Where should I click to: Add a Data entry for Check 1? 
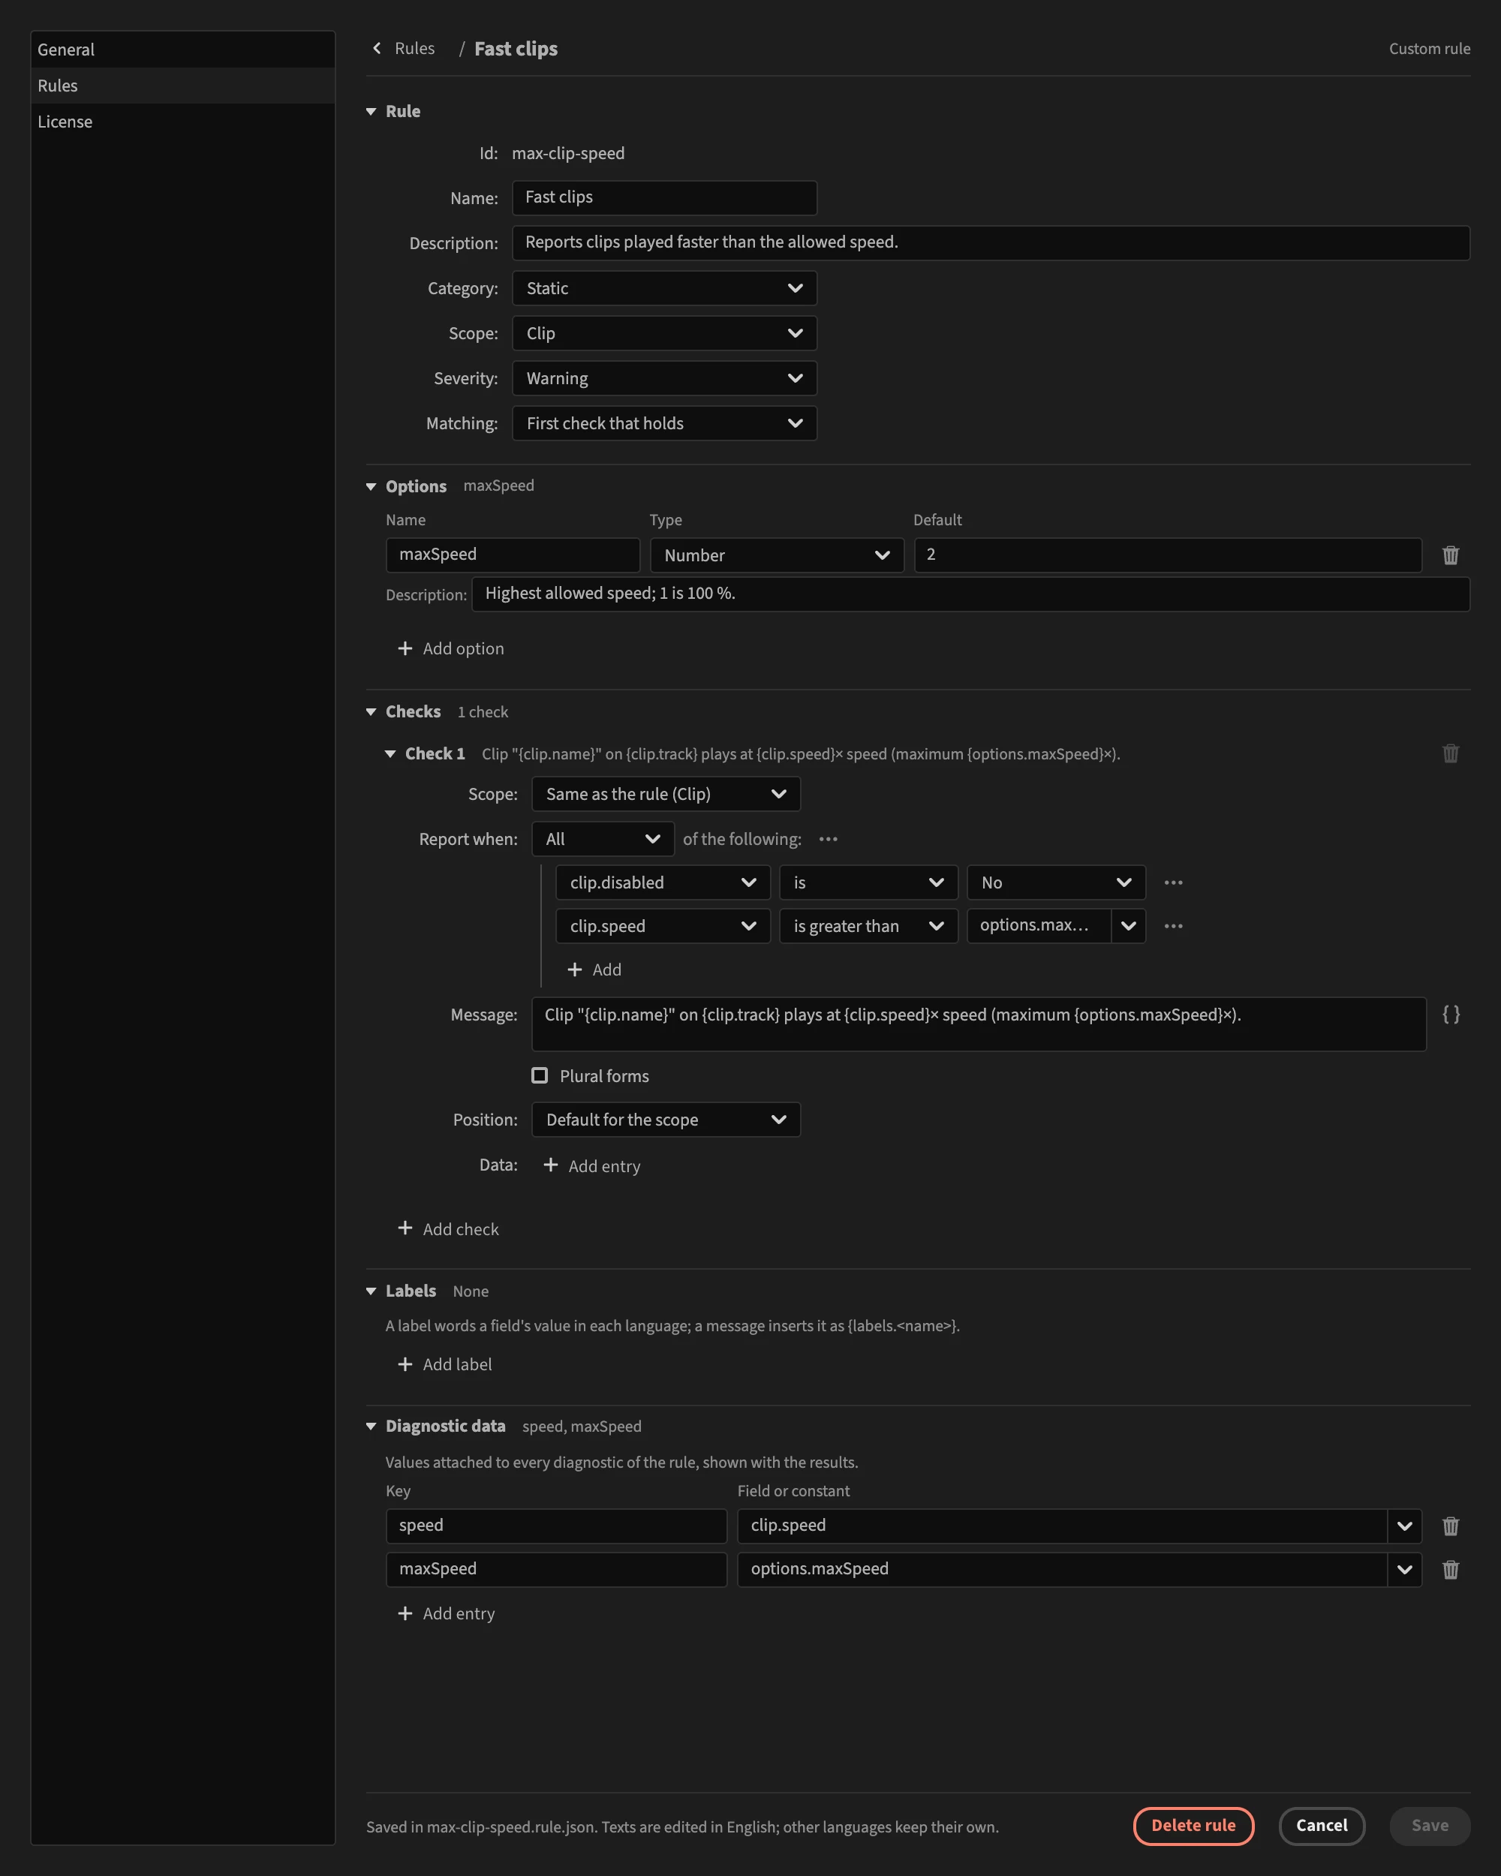click(591, 1165)
